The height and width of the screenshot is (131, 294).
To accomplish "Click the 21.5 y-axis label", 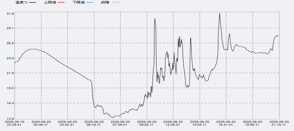I will pyautogui.click(x=10, y=73).
